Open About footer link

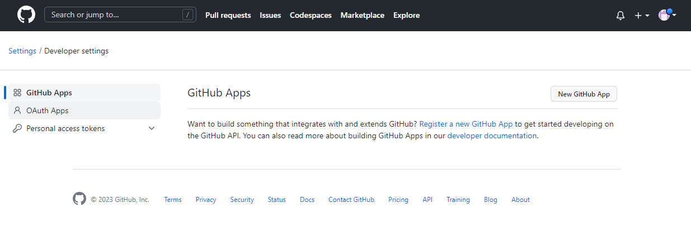point(520,200)
